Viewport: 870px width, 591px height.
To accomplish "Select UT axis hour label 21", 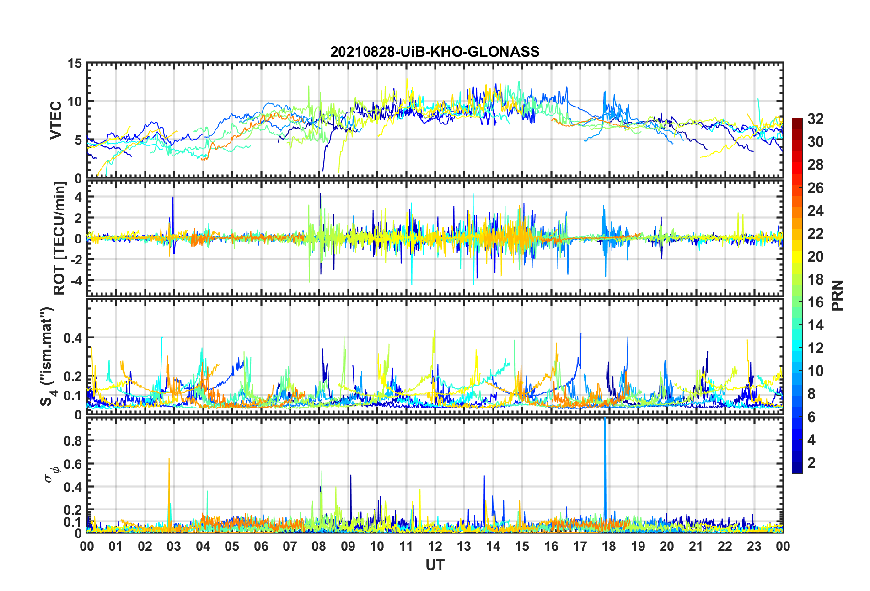I will tap(696, 546).
